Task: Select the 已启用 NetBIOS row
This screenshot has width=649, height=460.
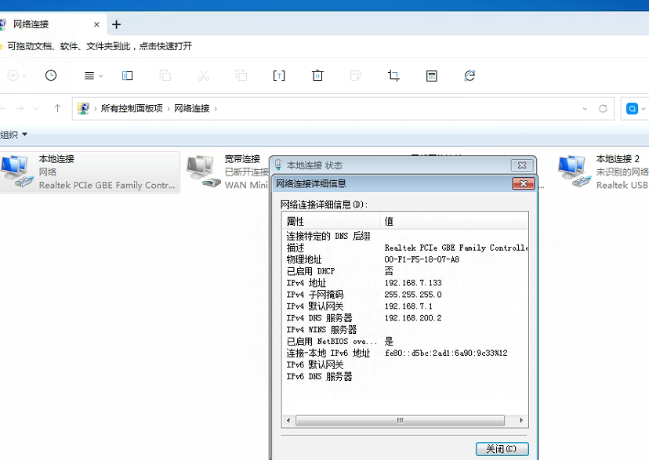Action: [x=406, y=341]
